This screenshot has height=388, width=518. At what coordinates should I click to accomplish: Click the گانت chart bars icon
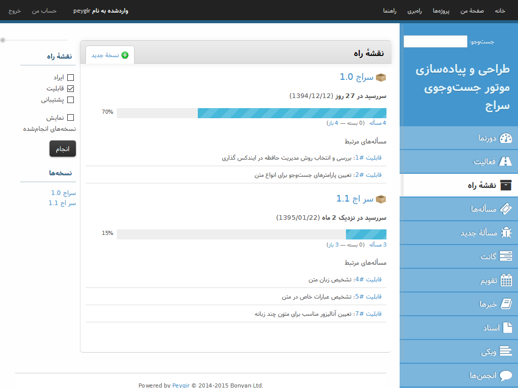pos(506,256)
